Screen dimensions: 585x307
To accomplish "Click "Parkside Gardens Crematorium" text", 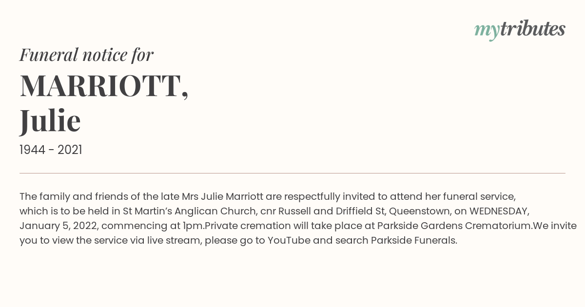I will (x=454, y=226).
